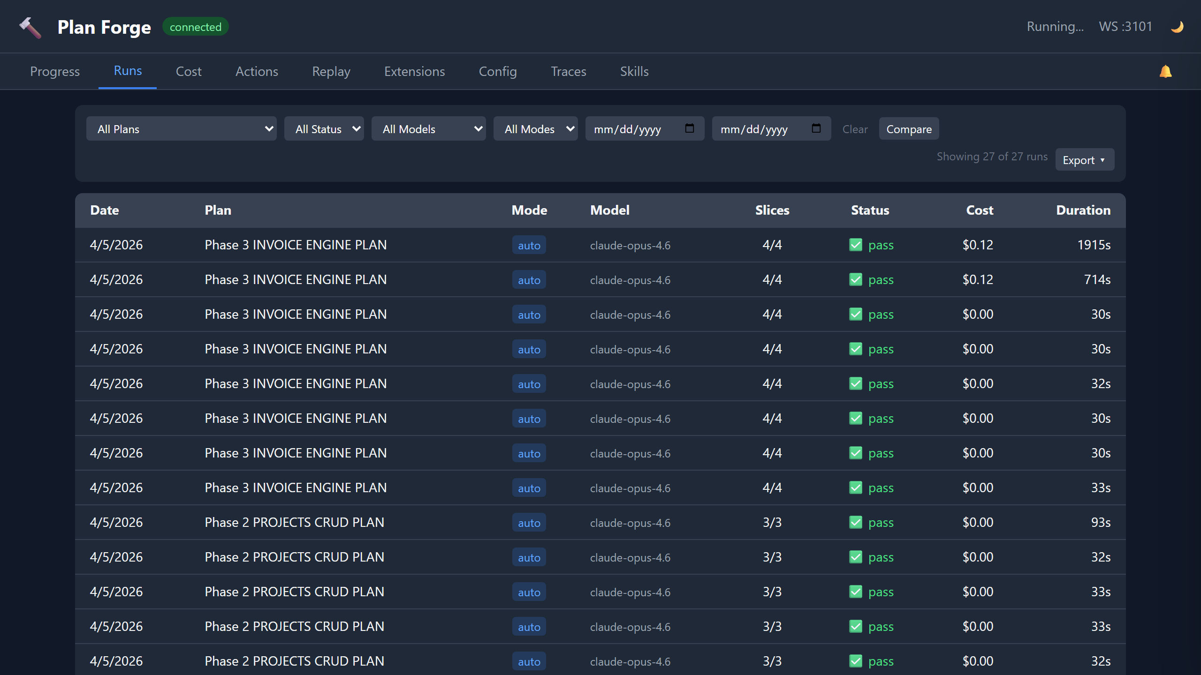Viewport: 1201px width, 675px height.
Task: Click the green pass checkmark on the first run row
Action: pos(856,245)
